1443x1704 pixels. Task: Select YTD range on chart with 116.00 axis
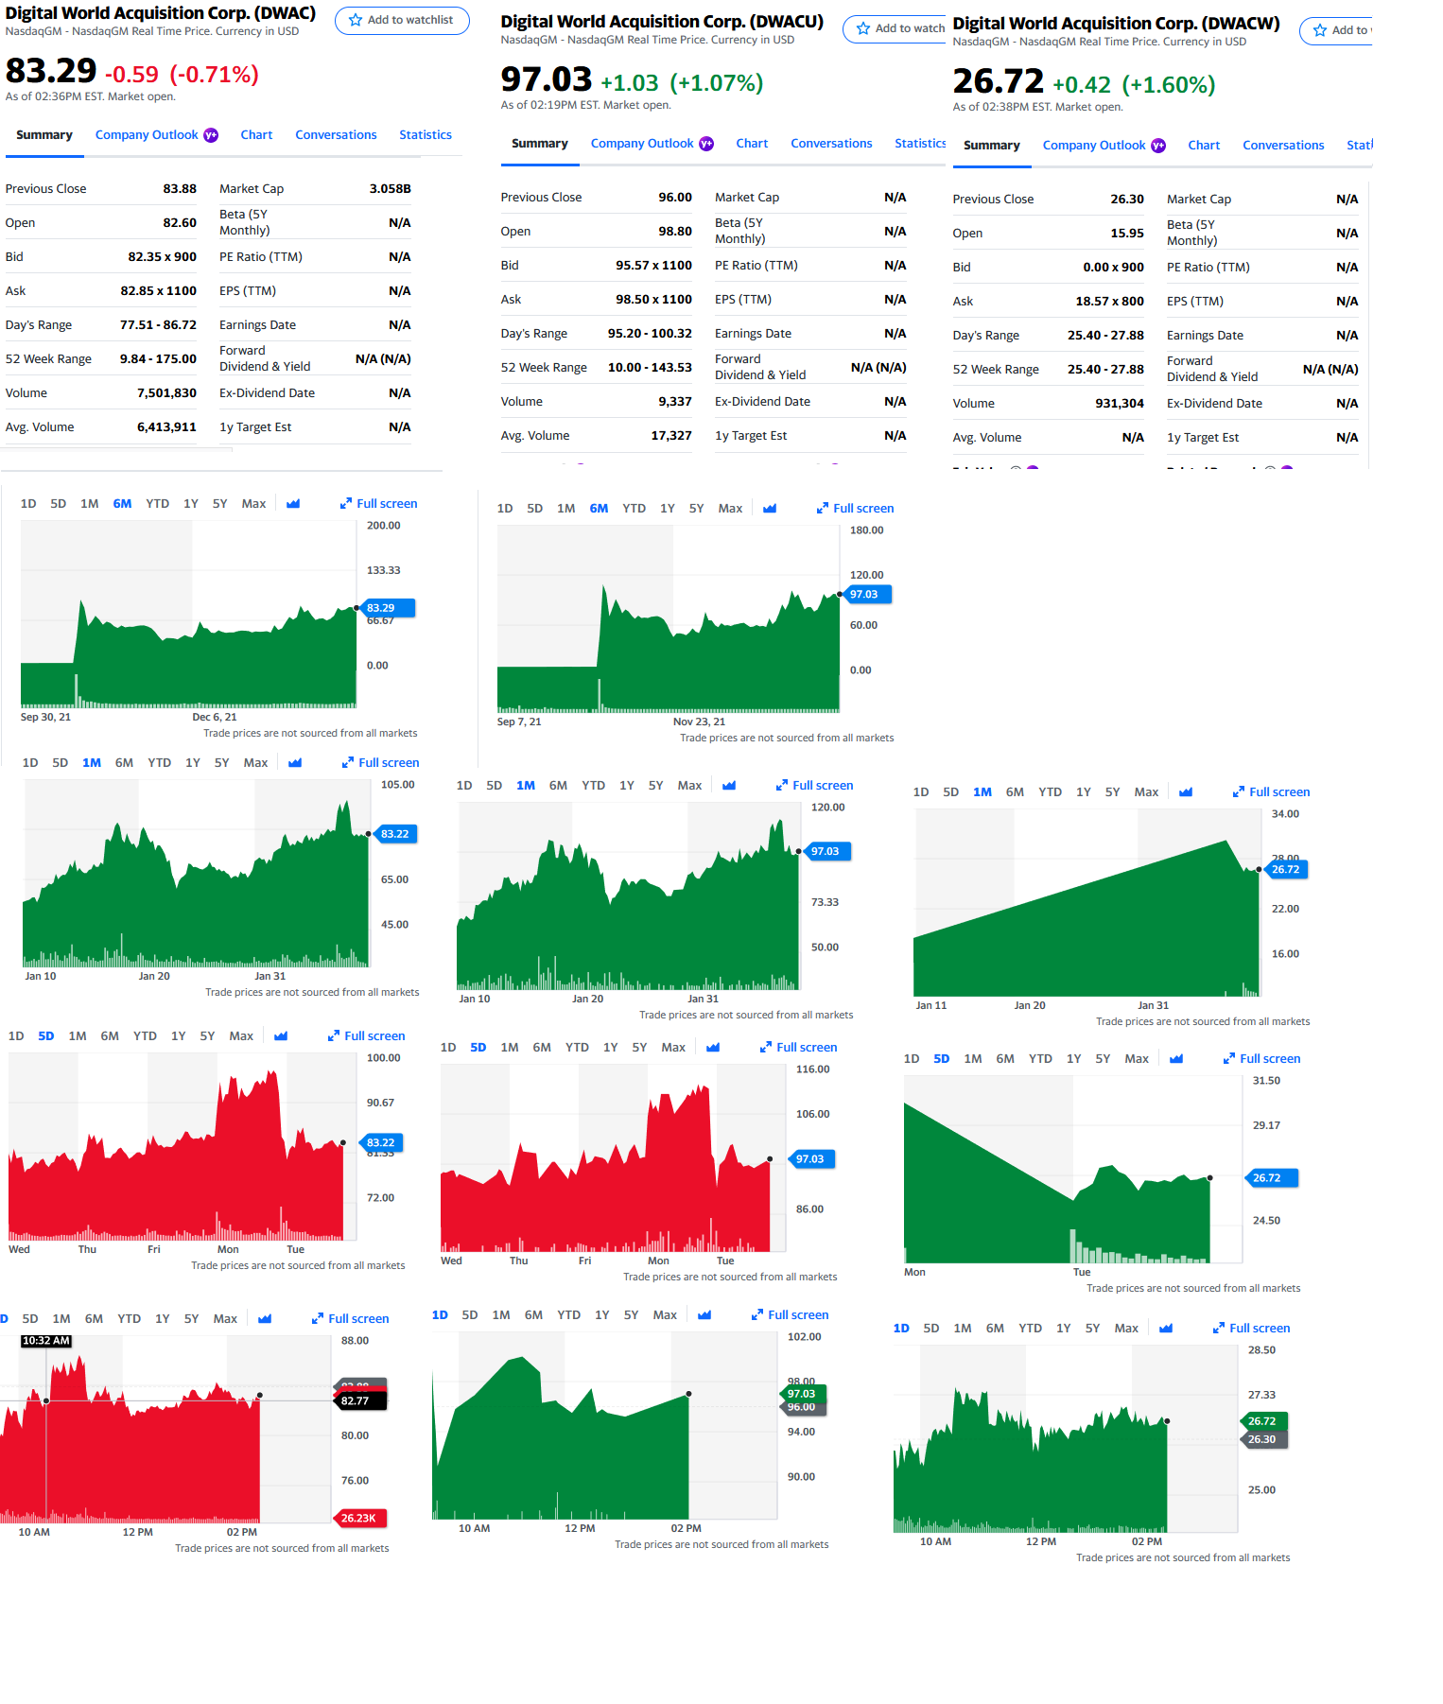(577, 1048)
